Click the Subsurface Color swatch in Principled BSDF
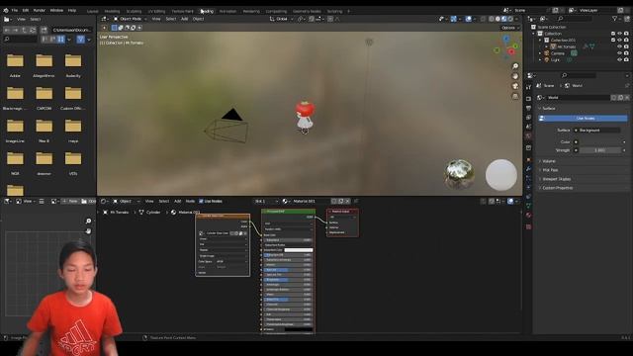The height and width of the screenshot is (356, 633). pyautogui.click(x=299, y=250)
